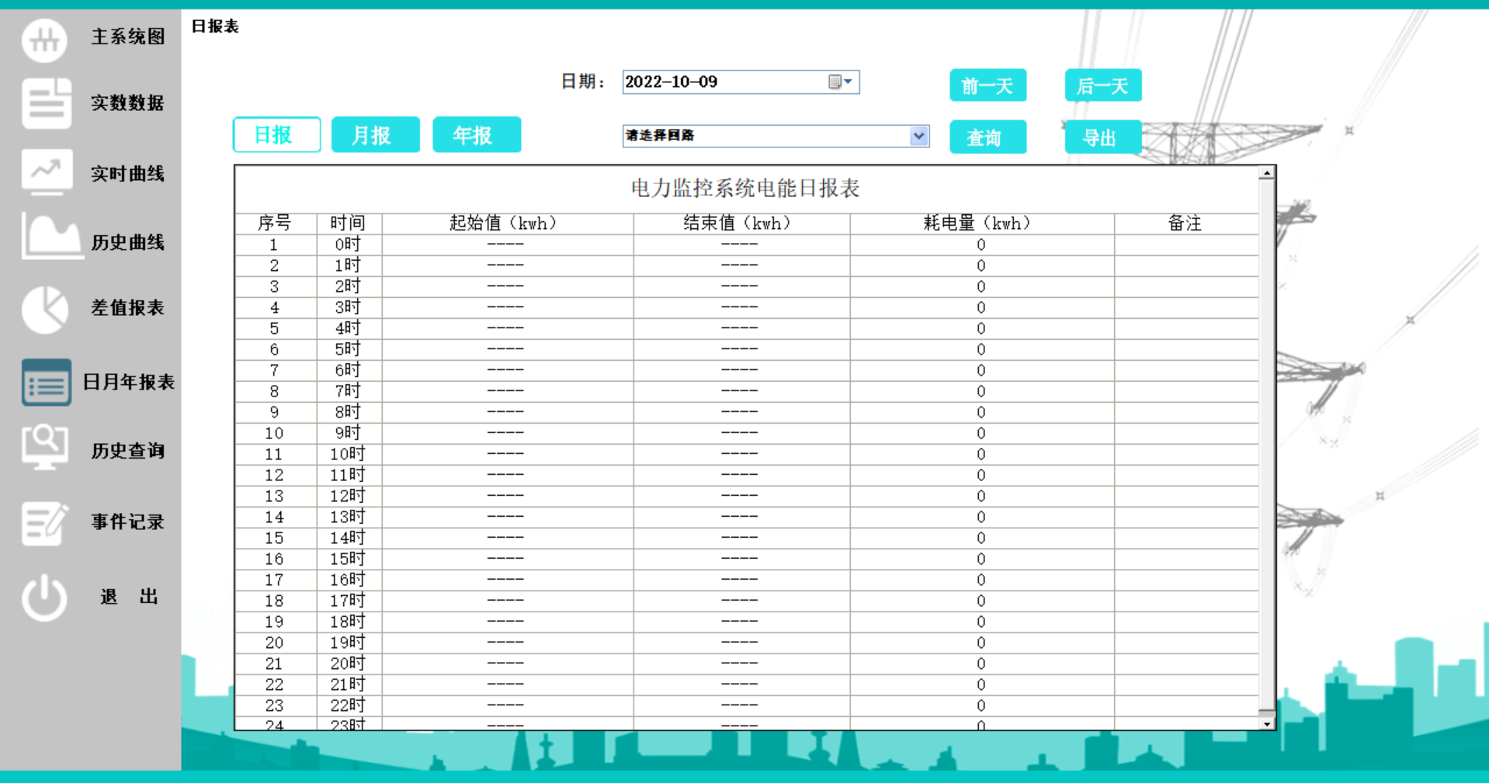Open the 实时曲线 real-time curve view

click(44, 172)
